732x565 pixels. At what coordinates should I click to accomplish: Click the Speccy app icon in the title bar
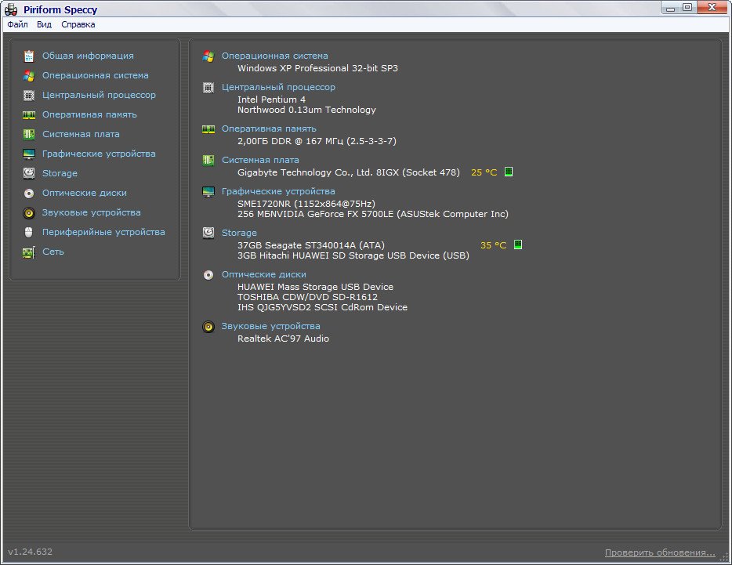coord(11,9)
